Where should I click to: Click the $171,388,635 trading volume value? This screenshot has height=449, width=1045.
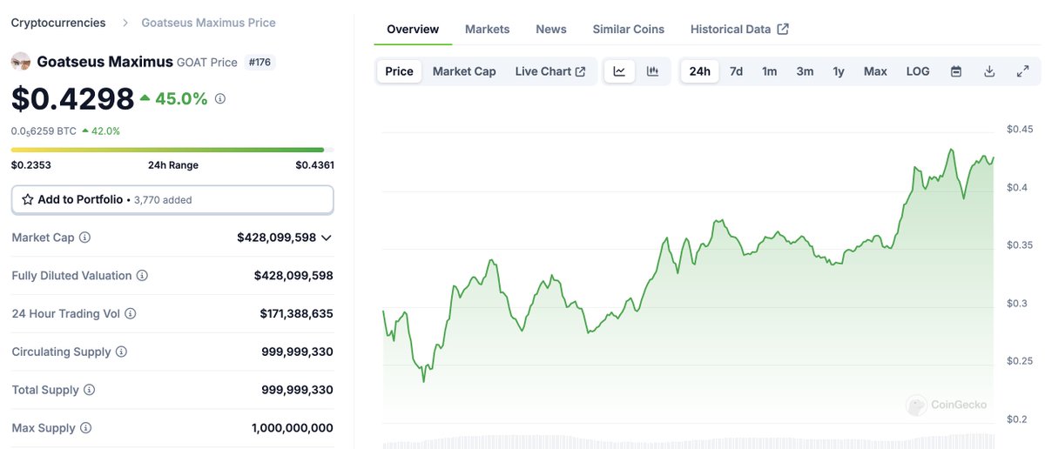(296, 314)
